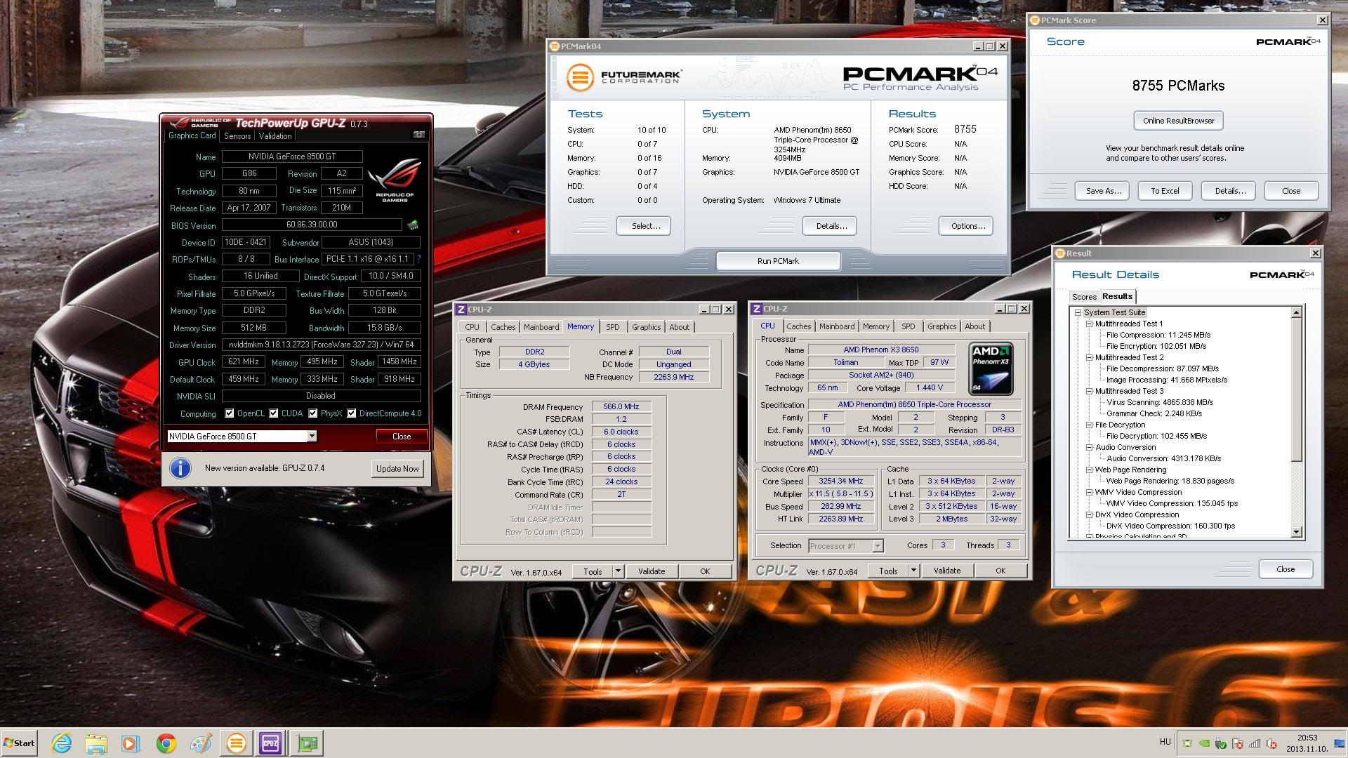Toggle the PhysX checkbox in GPU-Z
The width and height of the screenshot is (1348, 758).
312,413
